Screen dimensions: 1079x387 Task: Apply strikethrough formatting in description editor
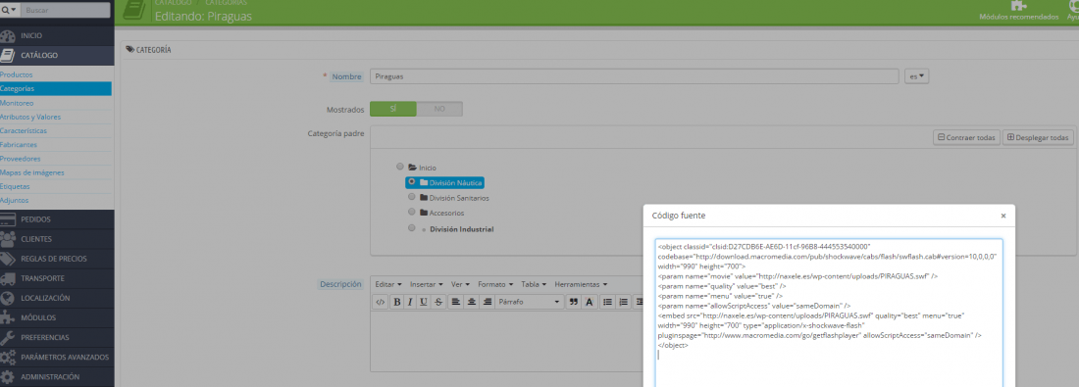pos(437,302)
